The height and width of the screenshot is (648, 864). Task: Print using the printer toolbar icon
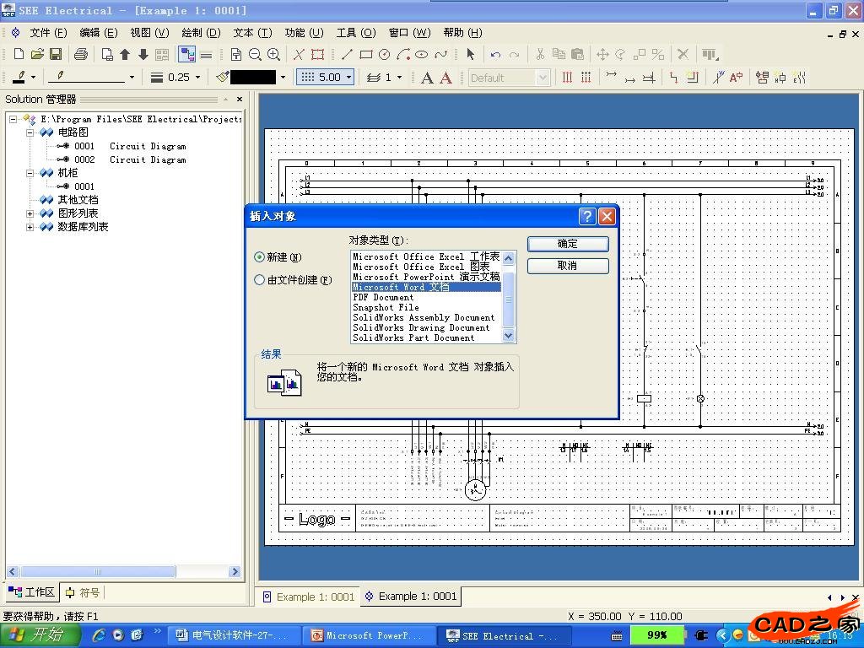click(x=81, y=54)
